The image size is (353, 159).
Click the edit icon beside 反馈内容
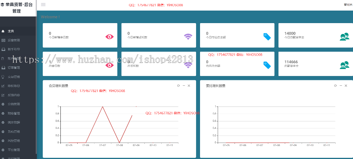coord(3,95)
